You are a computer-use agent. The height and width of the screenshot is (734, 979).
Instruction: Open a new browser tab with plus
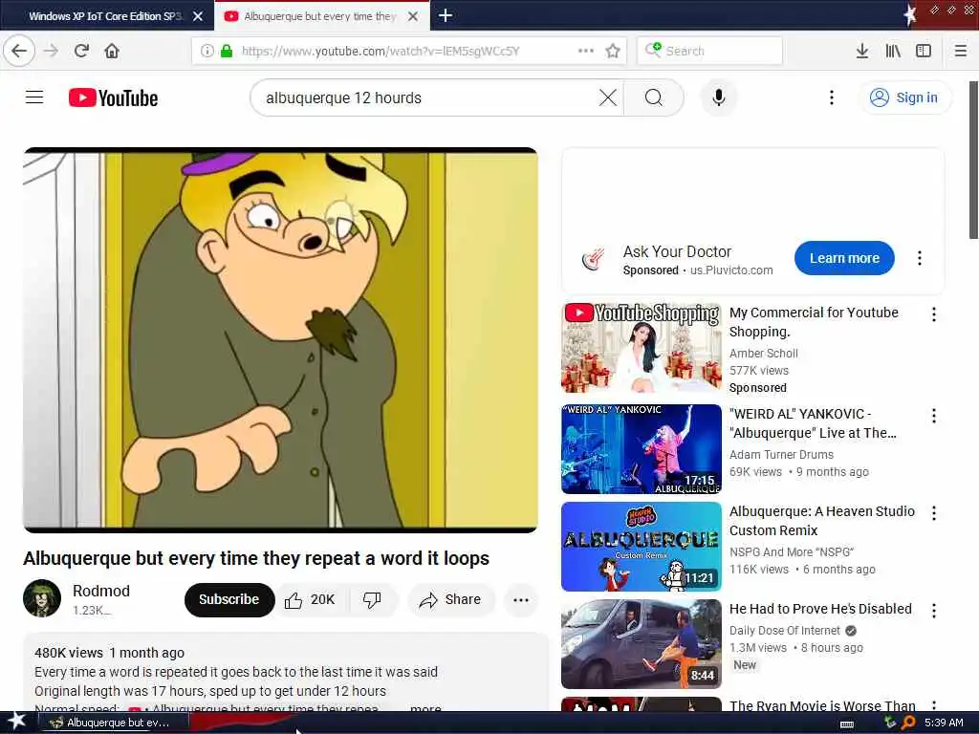(x=446, y=15)
